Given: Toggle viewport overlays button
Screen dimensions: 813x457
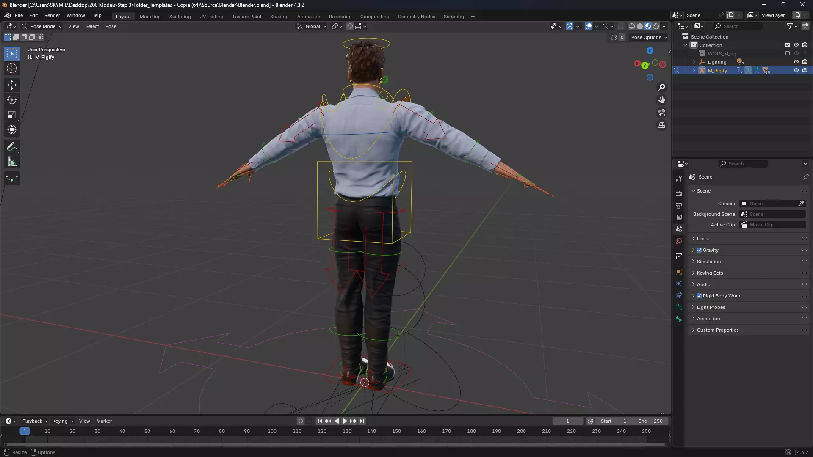Looking at the screenshot, I should [589, 26].
